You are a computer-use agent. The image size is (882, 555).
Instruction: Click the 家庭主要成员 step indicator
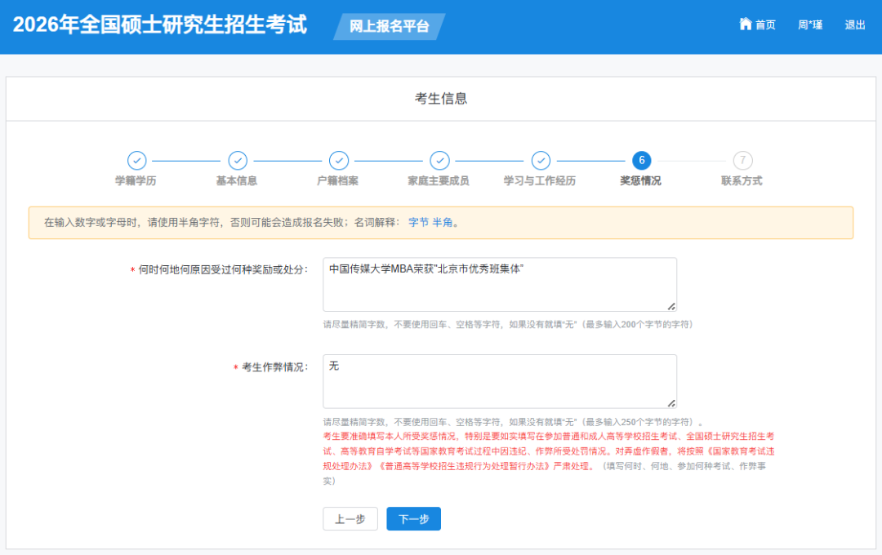pyautogui.click(x=440, y=161)
